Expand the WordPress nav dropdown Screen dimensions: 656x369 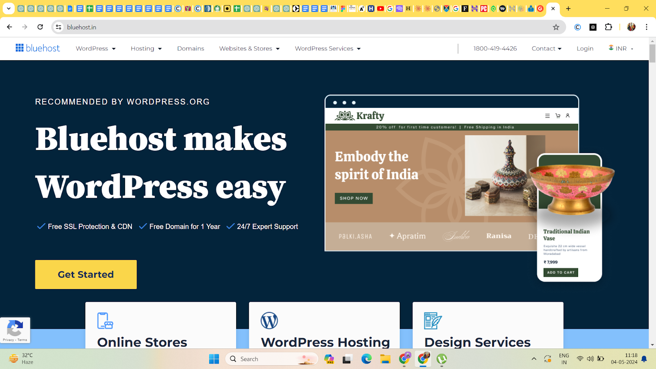(96, 48)
